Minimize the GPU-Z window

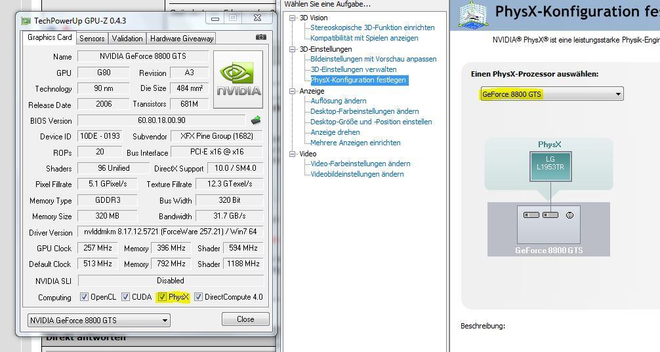pyautogui.click(x=215, y=18)
